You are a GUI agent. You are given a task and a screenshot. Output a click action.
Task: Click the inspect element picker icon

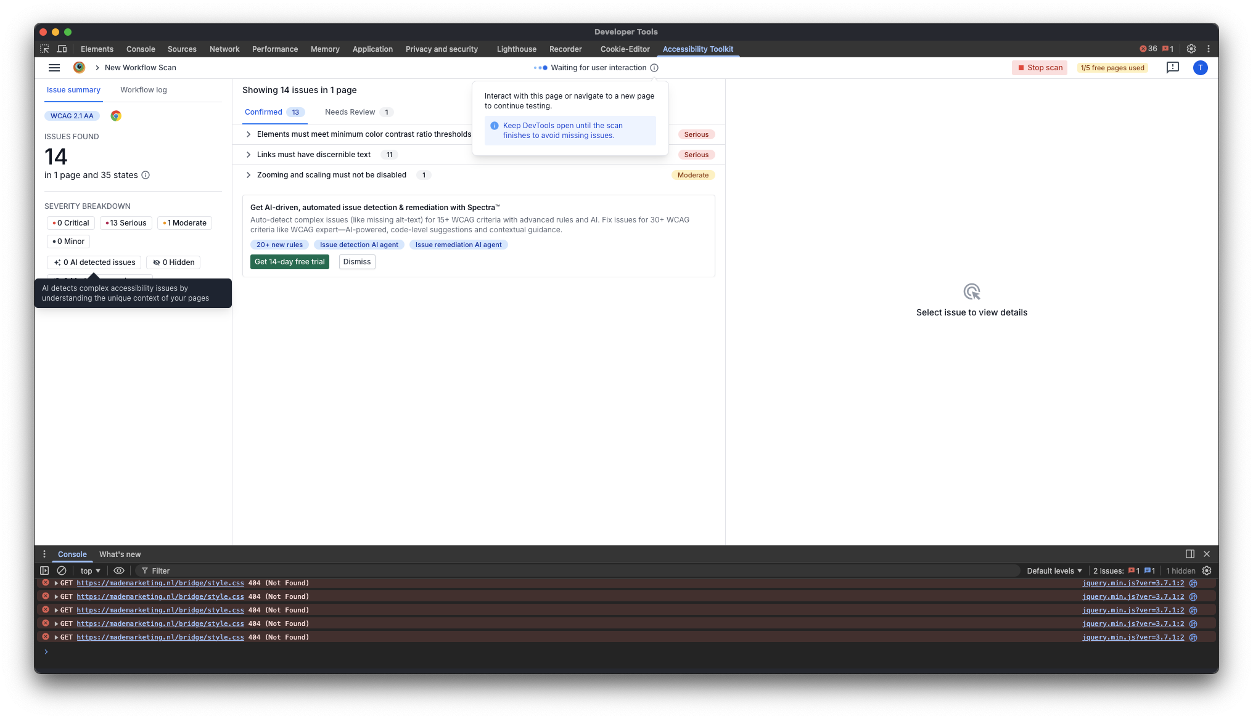pyautogui.click(x=44, y=49)
